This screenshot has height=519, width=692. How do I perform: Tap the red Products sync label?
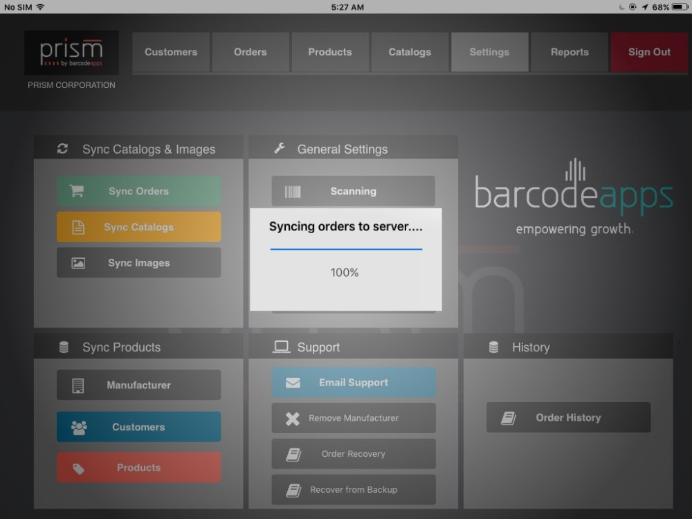coord(138,467)
